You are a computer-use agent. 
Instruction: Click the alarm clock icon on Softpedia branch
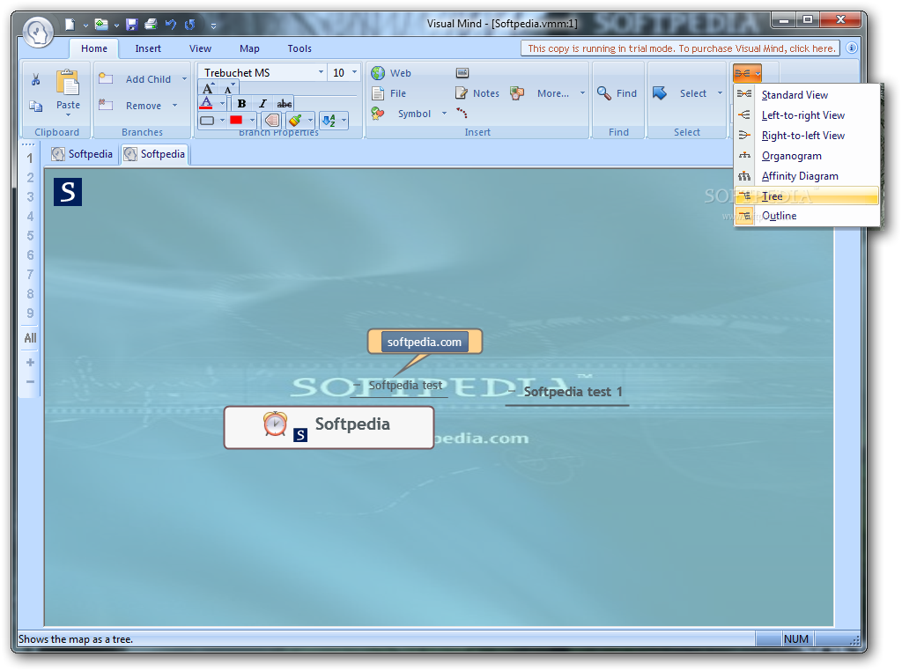[275, 424]
